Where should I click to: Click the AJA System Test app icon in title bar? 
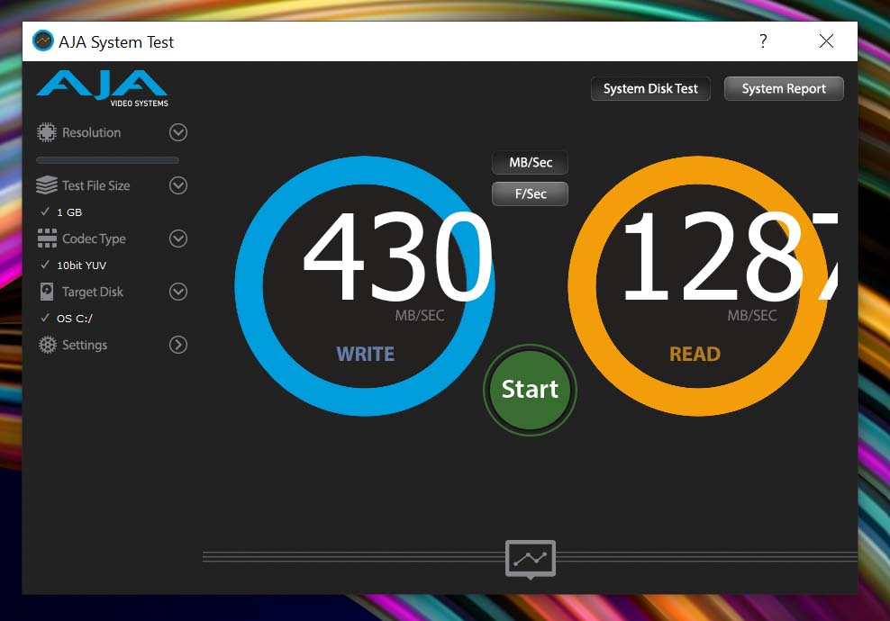click(42, 40)
